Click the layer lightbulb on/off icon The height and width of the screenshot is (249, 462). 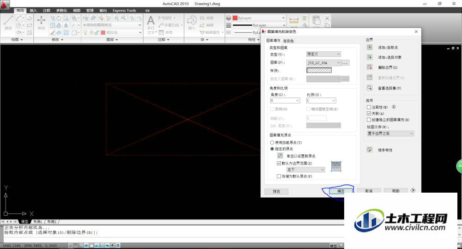[85, 32]
